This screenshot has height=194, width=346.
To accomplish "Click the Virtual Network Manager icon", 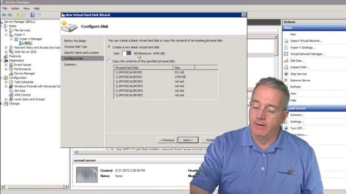I will pos(286,54).
